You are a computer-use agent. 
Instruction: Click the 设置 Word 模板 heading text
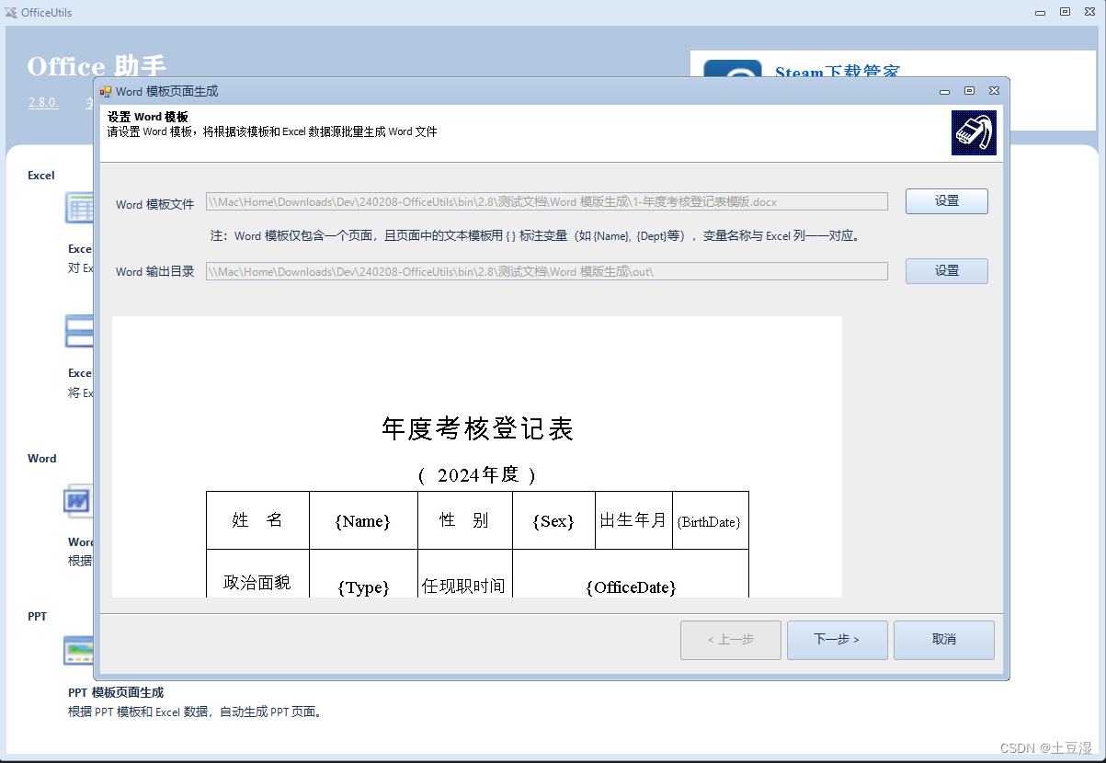pos(148,117)
